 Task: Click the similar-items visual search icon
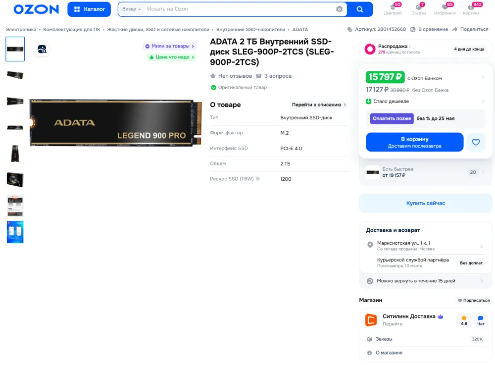[x=42, y=49]
